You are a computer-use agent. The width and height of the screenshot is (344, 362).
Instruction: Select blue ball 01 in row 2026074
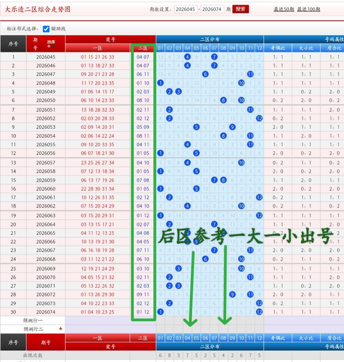point(160,312)
